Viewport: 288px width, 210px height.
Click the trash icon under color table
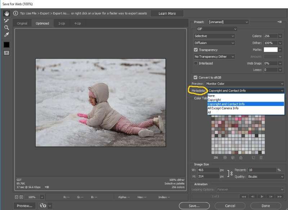click(x=261, y=158)
